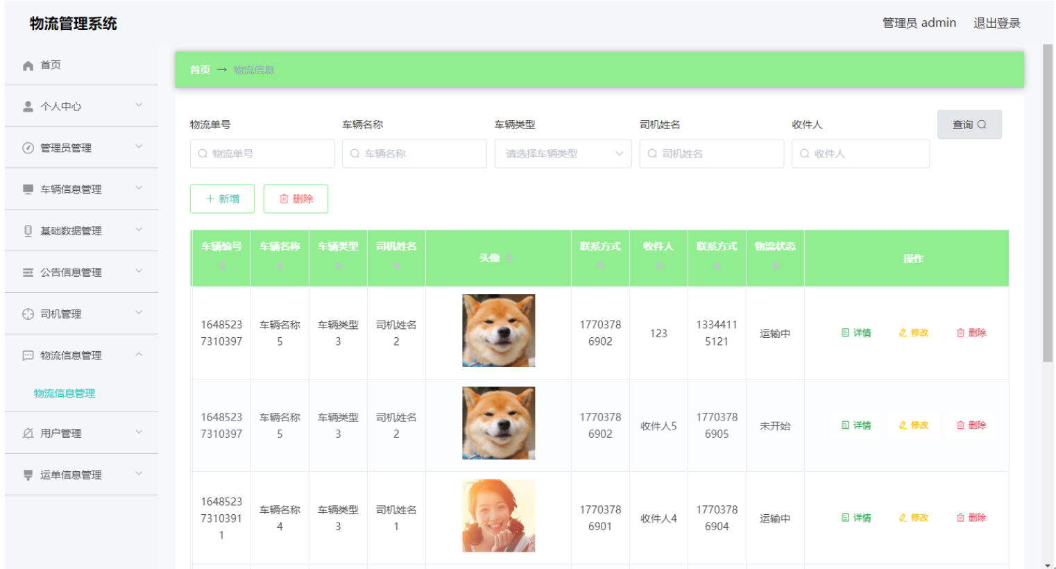Screen dimensions: 1056x569
Task: Click the chat icon of 物流信息管理
Action: click(28, 356)
